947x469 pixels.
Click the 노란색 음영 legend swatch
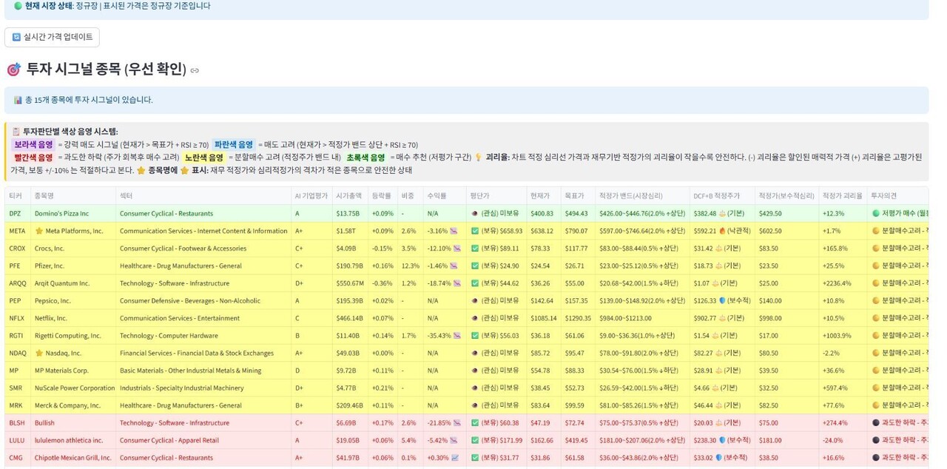point(203,158)
